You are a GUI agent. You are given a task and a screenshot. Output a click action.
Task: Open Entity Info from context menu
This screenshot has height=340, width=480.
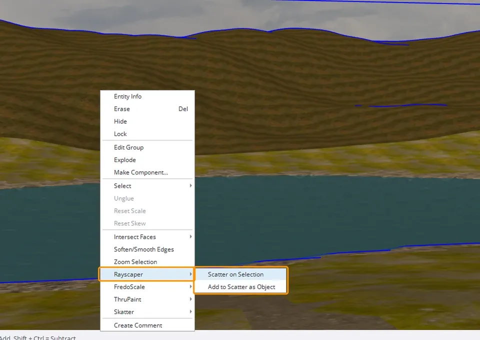point(147,96)
